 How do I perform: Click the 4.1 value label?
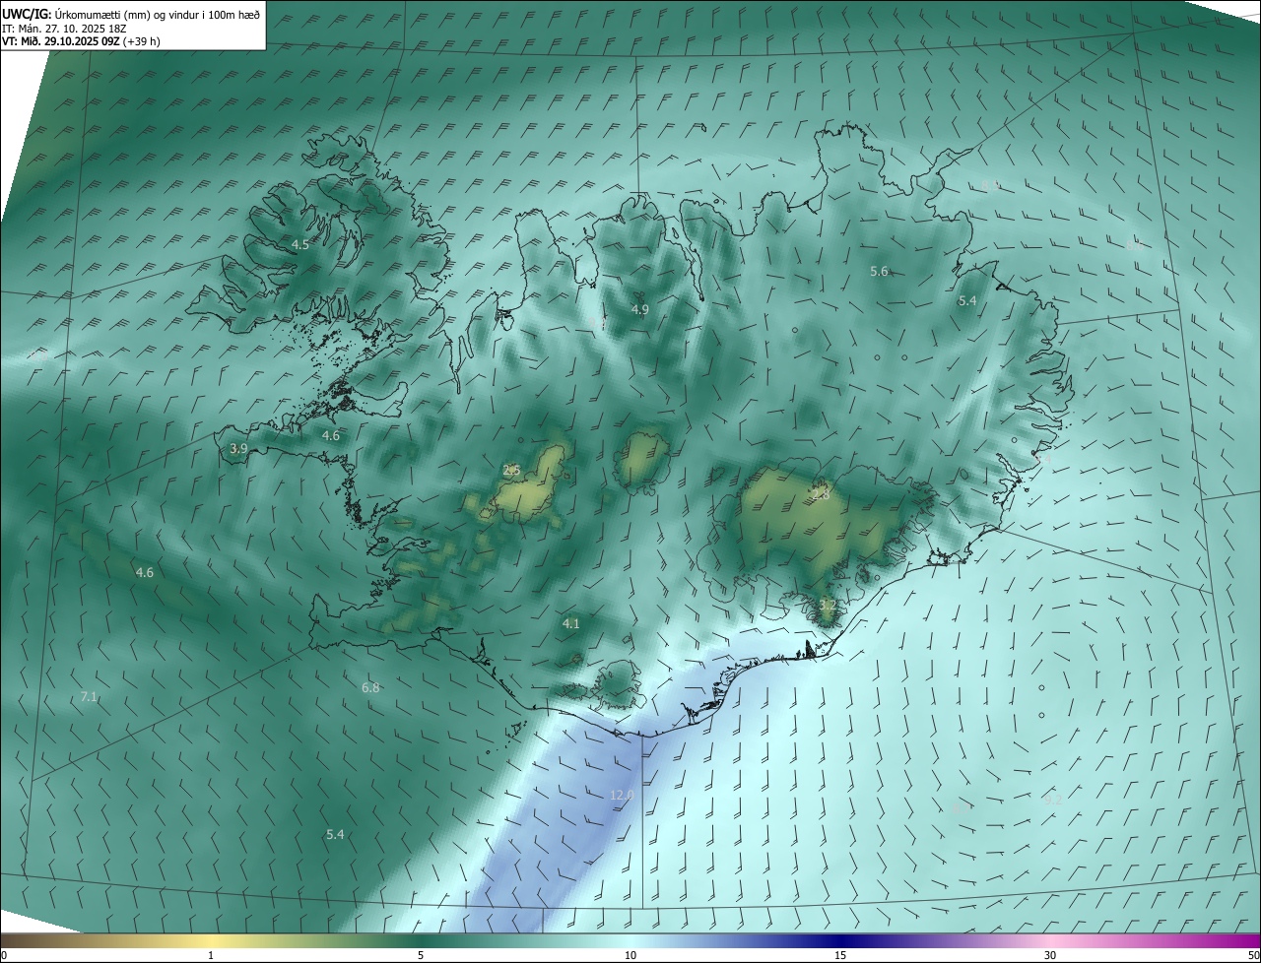coord(571,623)
